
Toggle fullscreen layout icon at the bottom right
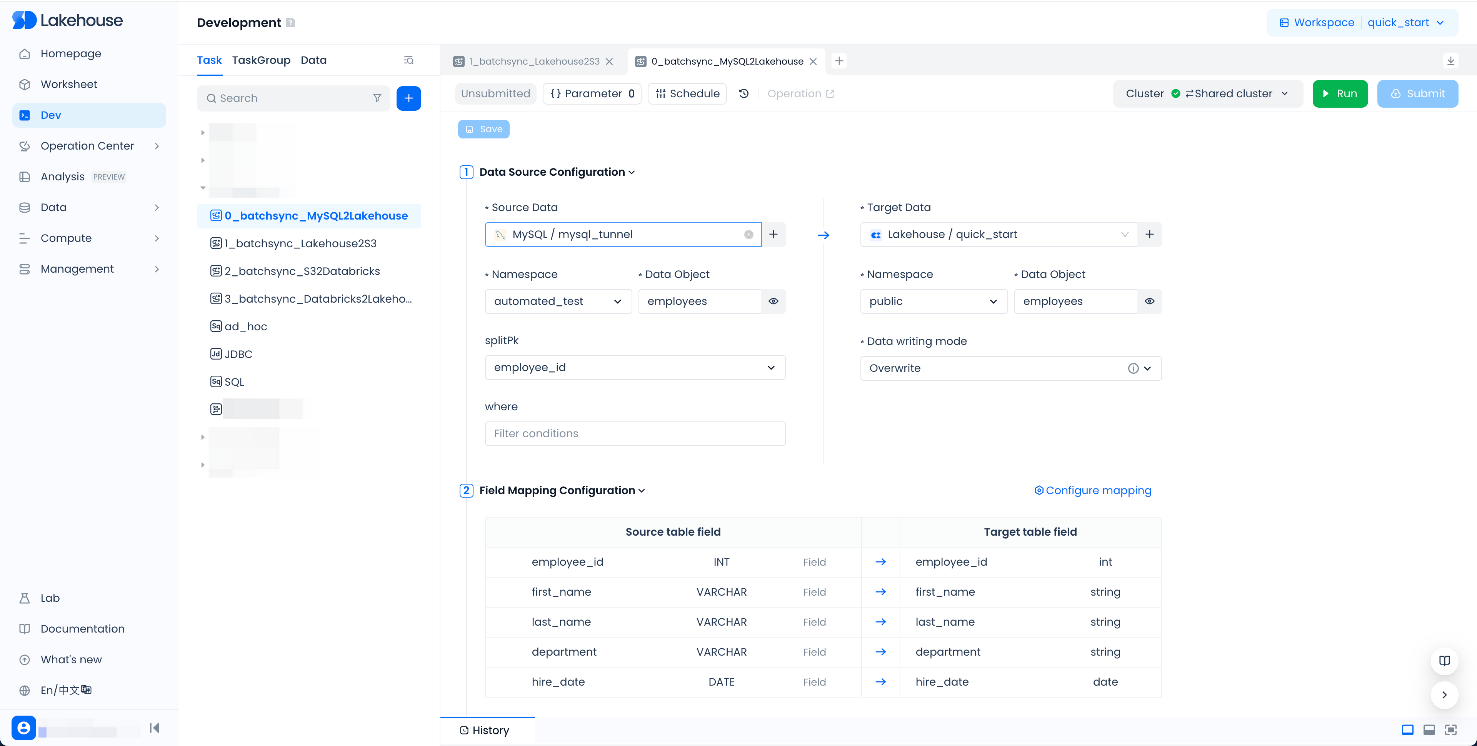[x=1450, y=730]
